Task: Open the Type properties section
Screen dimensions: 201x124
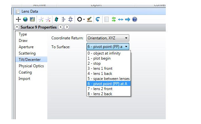Action: [x=23, y=34]
